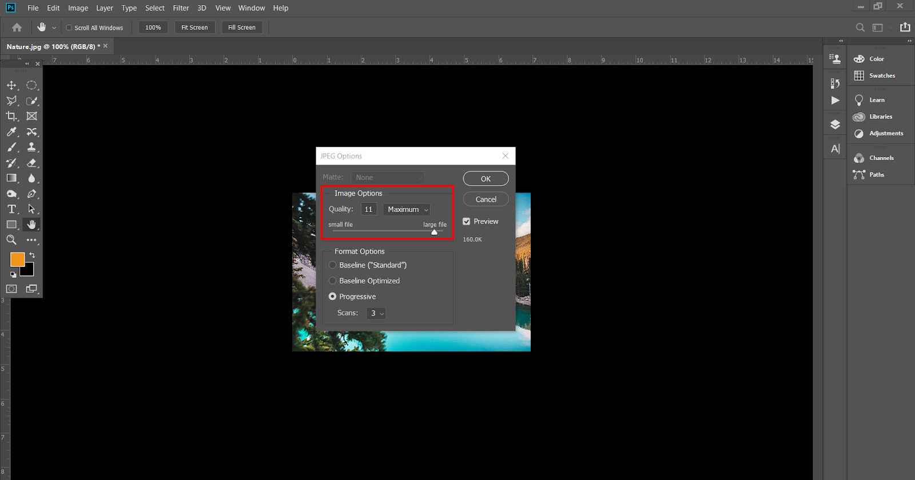Select the Eraser tool
Screen dimensions: 915x480
31,163
